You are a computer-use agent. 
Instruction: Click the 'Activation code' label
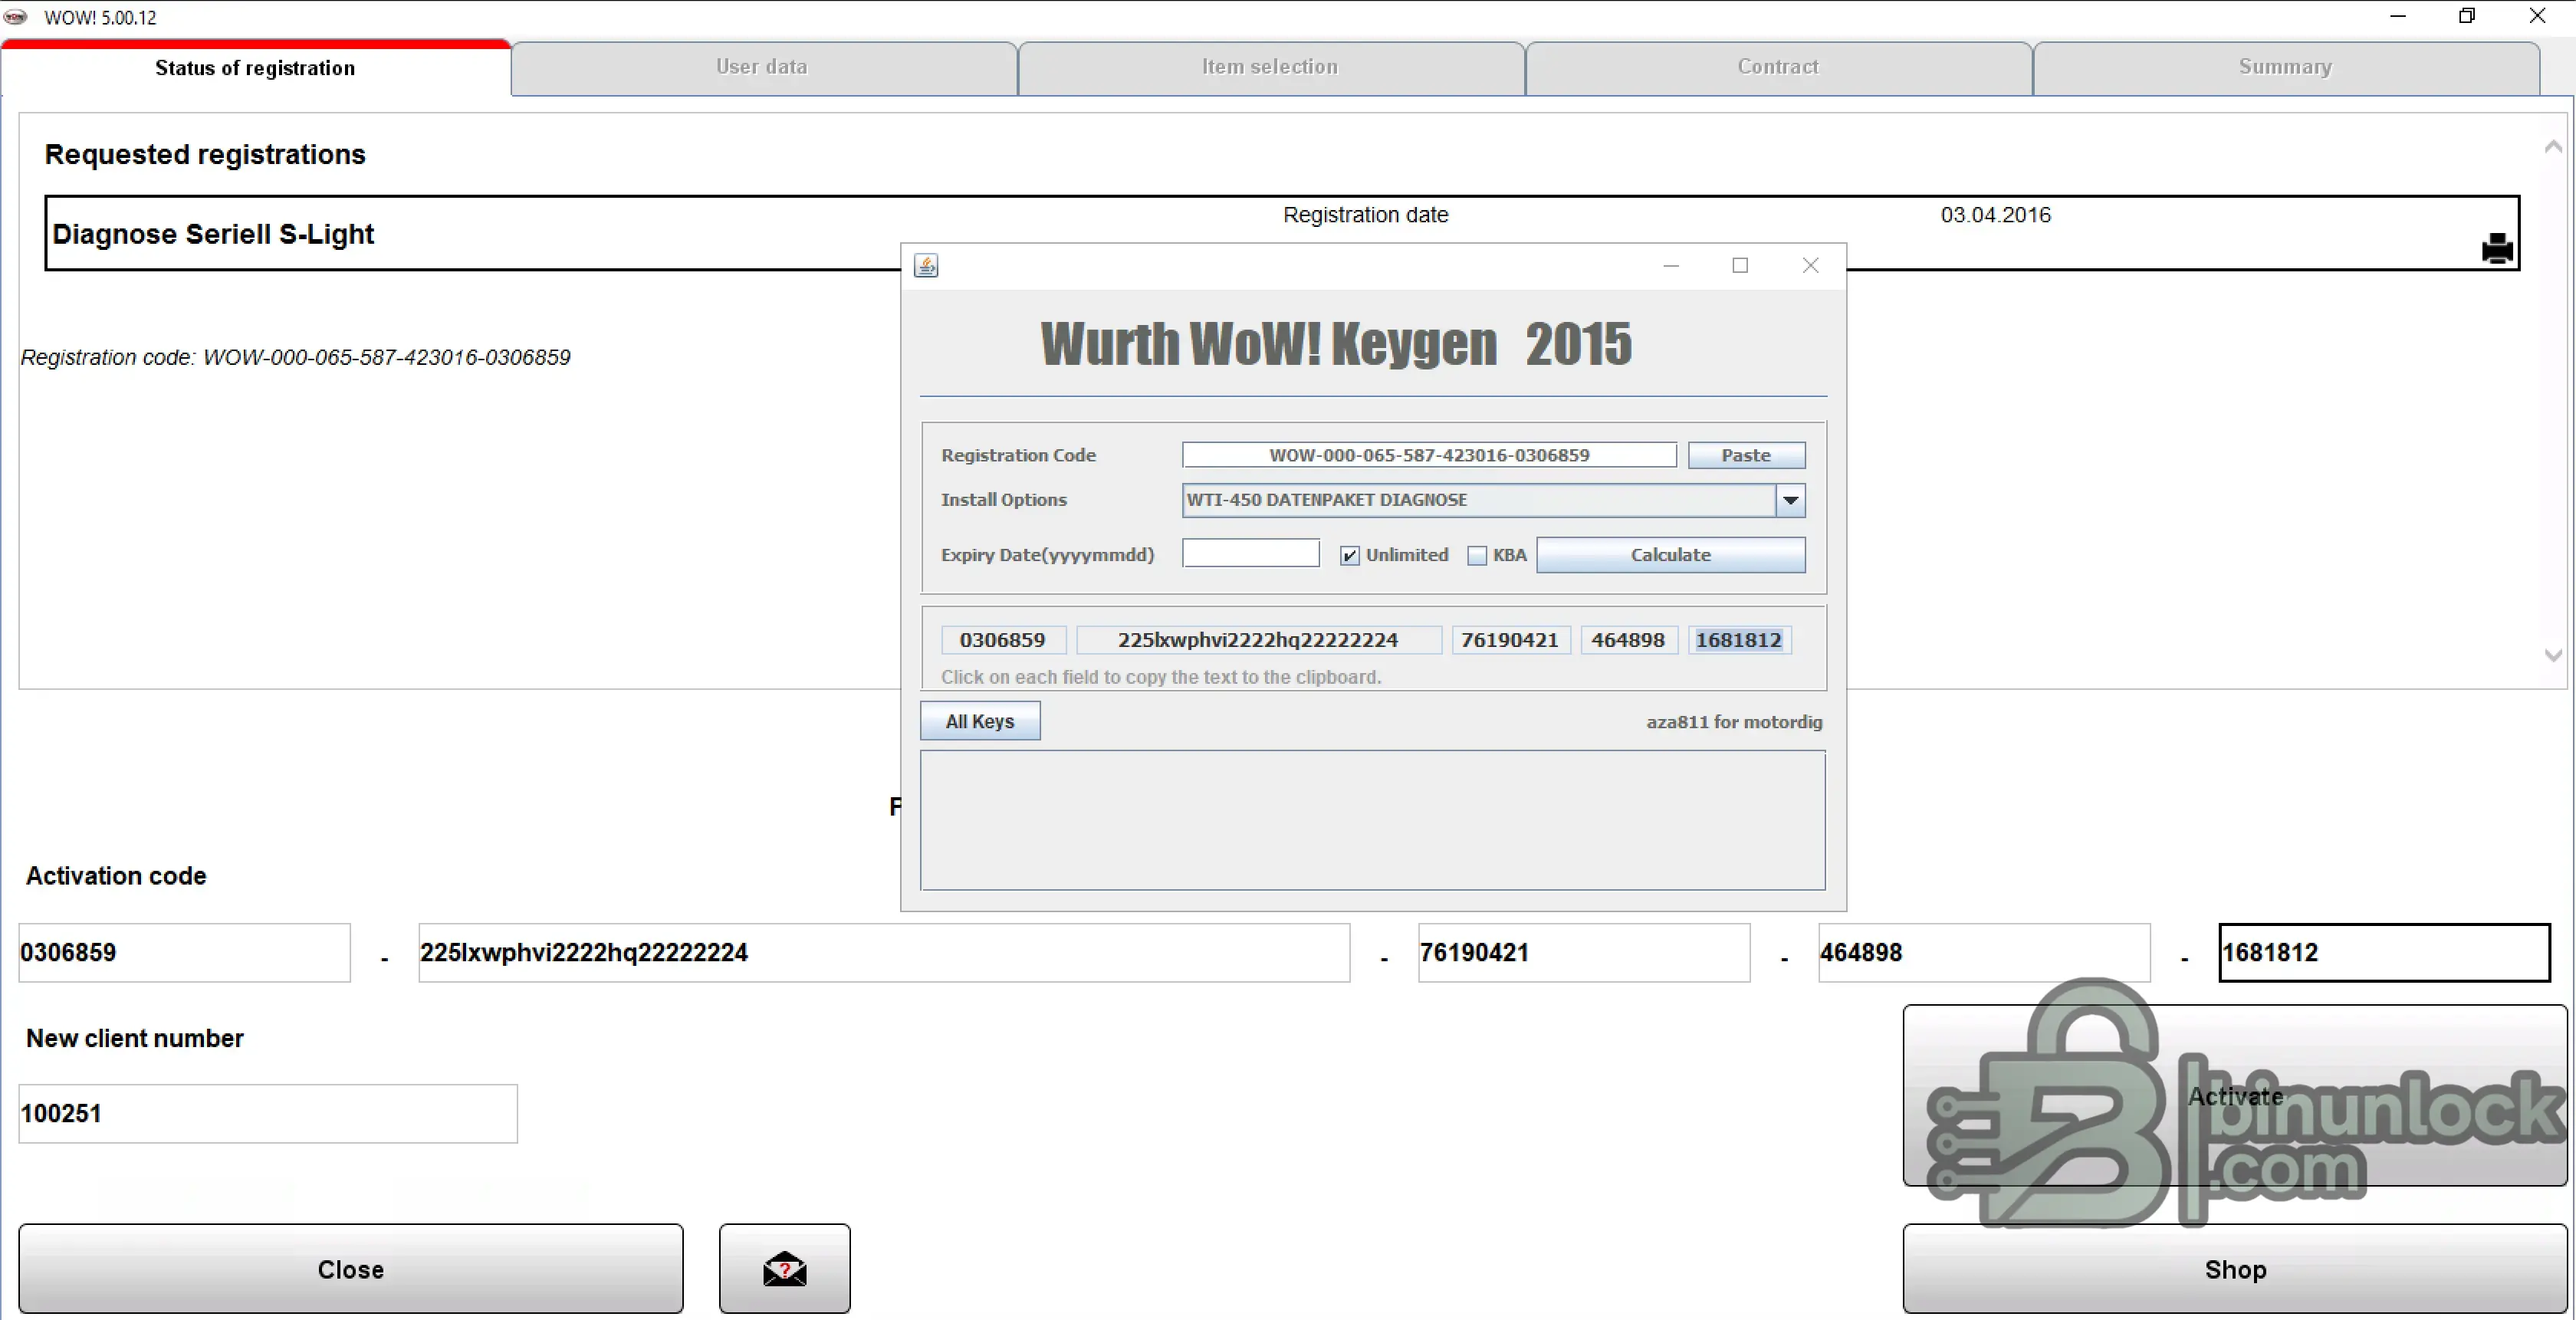116,876
